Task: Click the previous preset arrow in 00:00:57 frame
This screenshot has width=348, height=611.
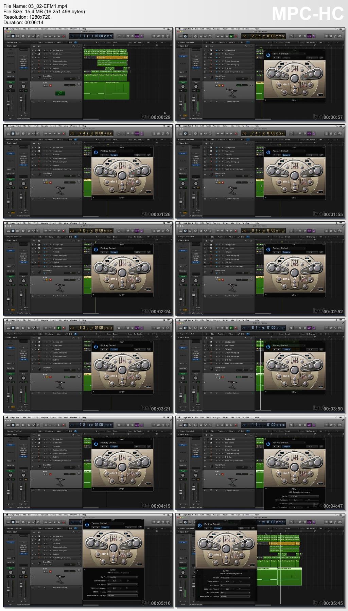Action: click(x=275, y=58)
